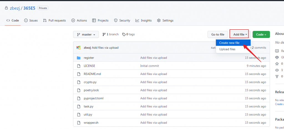Open the register folder icon

click(78, 58)
